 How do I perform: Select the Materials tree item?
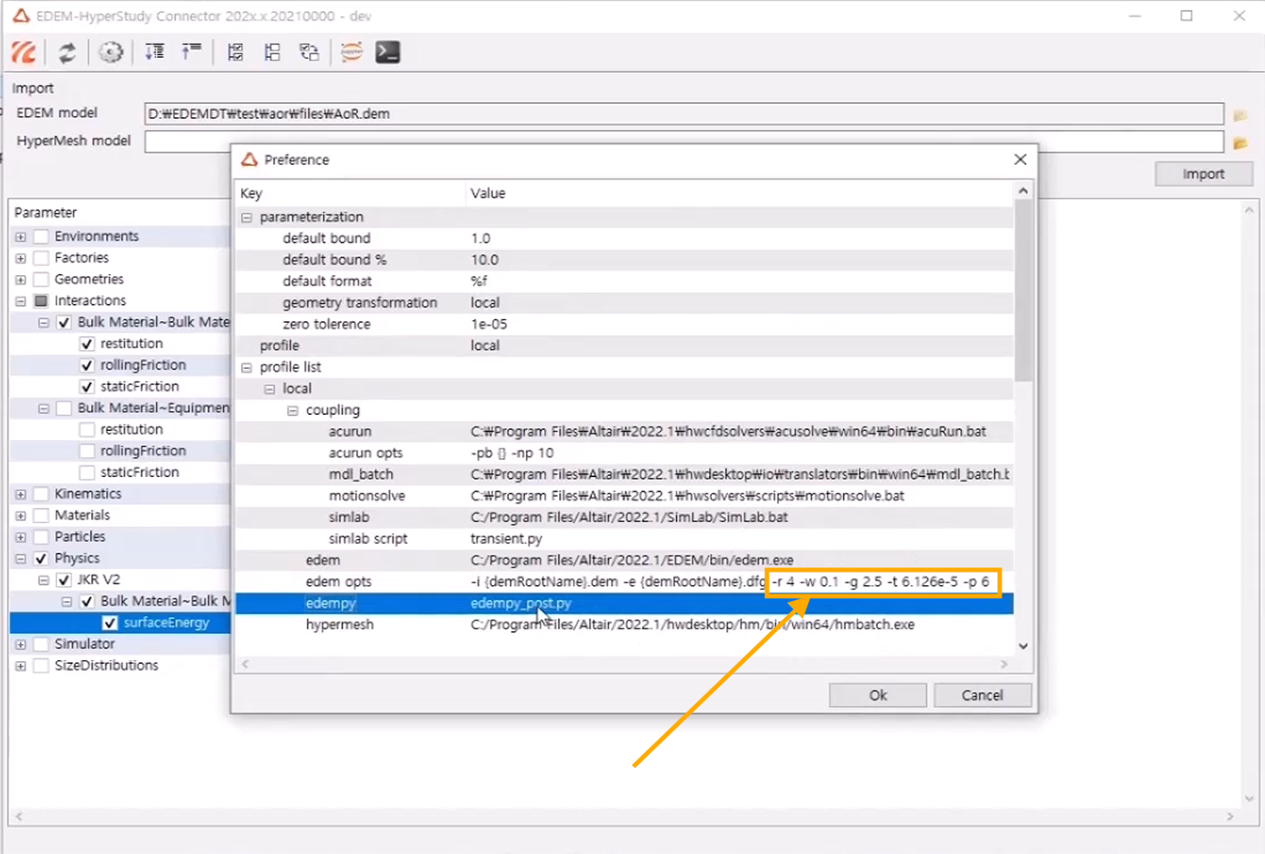82,516
